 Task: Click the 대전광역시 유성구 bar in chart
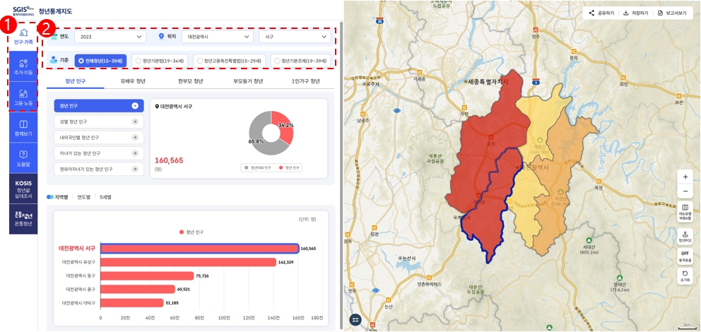point(188,262)
